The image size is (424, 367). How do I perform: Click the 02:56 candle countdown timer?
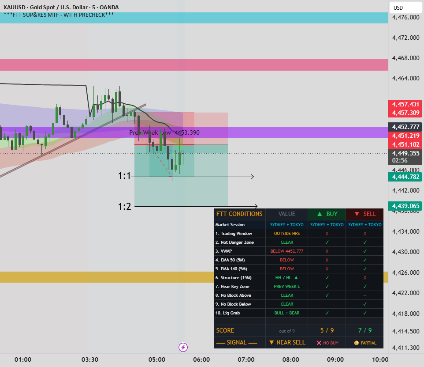click(400, 160)
